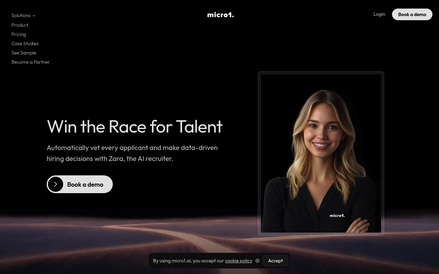439x274 pixels.
Task: Expand the Solutions chevron arrow
Action: point(34,16)
